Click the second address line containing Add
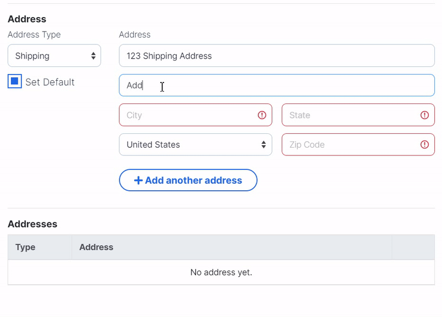This screenshot has width=442, height=317. click(x=276, y=85)
